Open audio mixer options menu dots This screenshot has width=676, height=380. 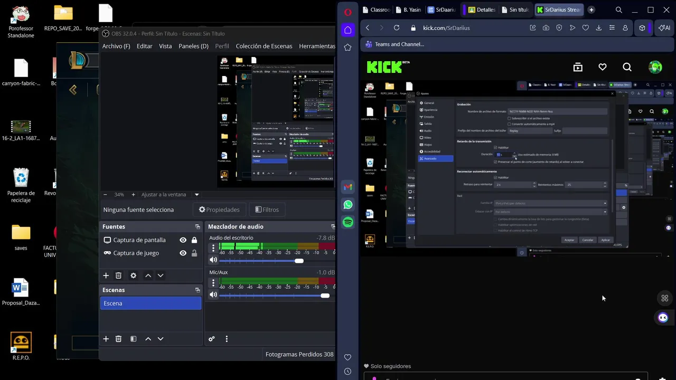tap(227, 339)
